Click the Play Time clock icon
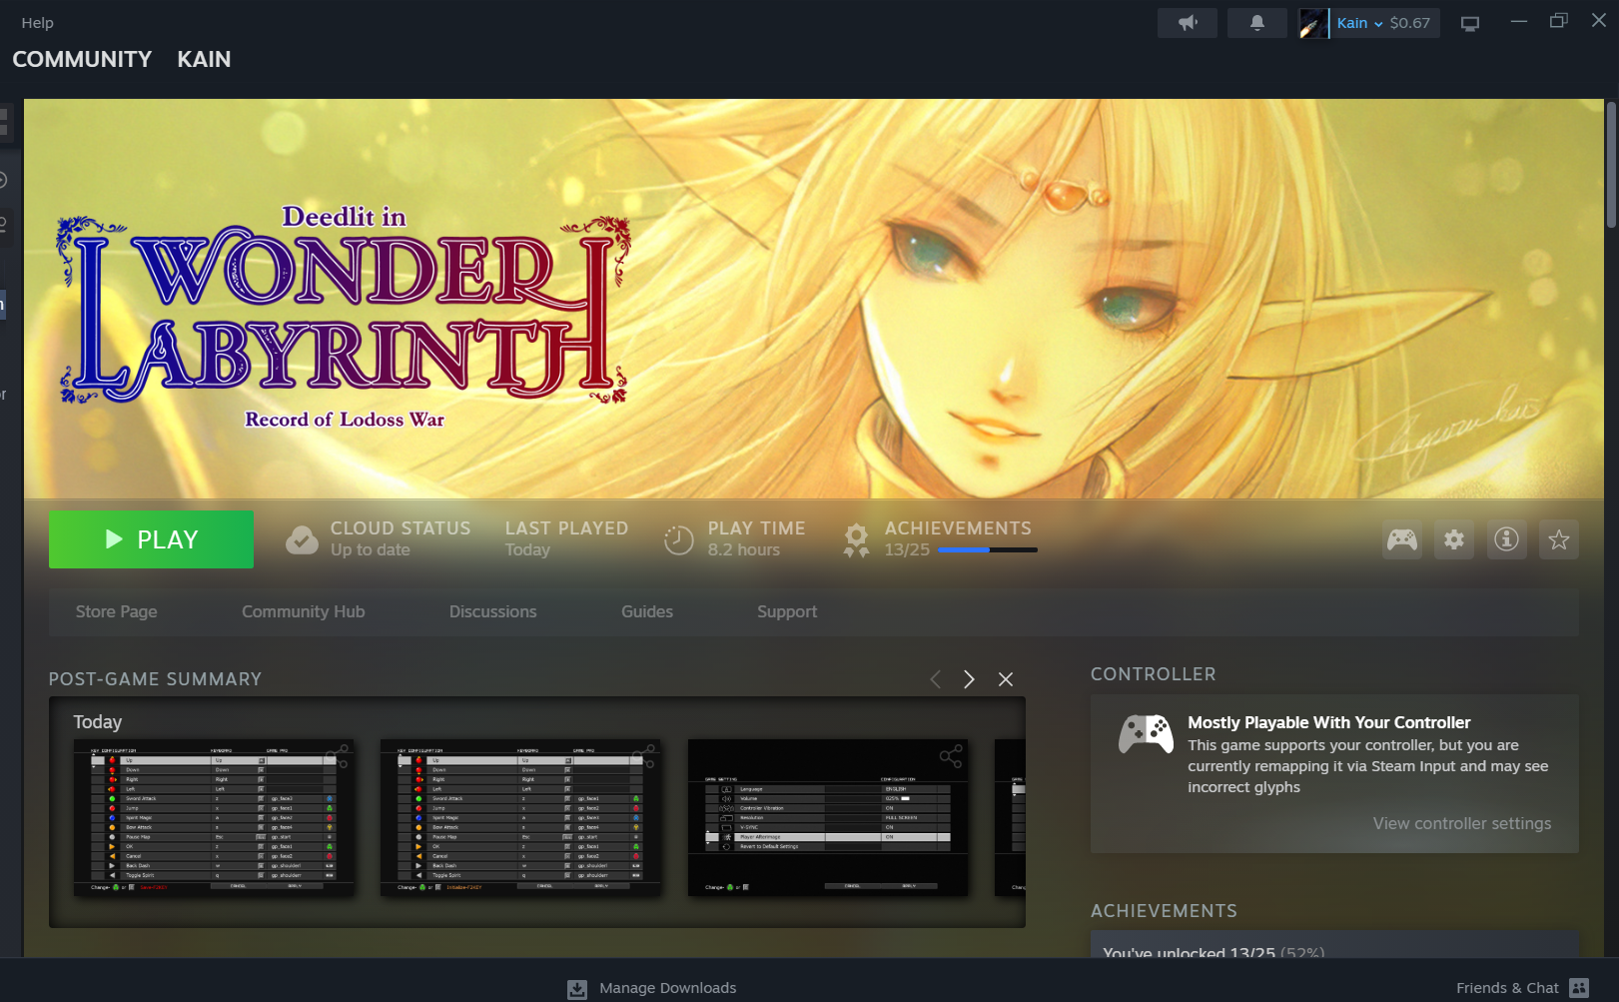The width and height of the screenshot is (1619, 1002). pyautogui.click(x=679, y=539)
